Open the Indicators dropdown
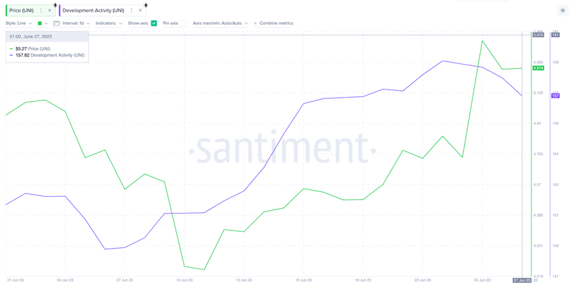This screenshot has height=287, width=574. 109,24
